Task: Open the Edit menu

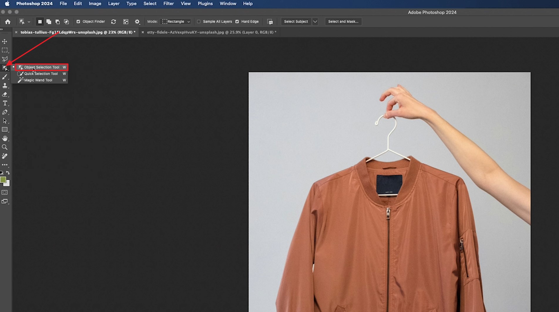Action: [x=78, y=4]
